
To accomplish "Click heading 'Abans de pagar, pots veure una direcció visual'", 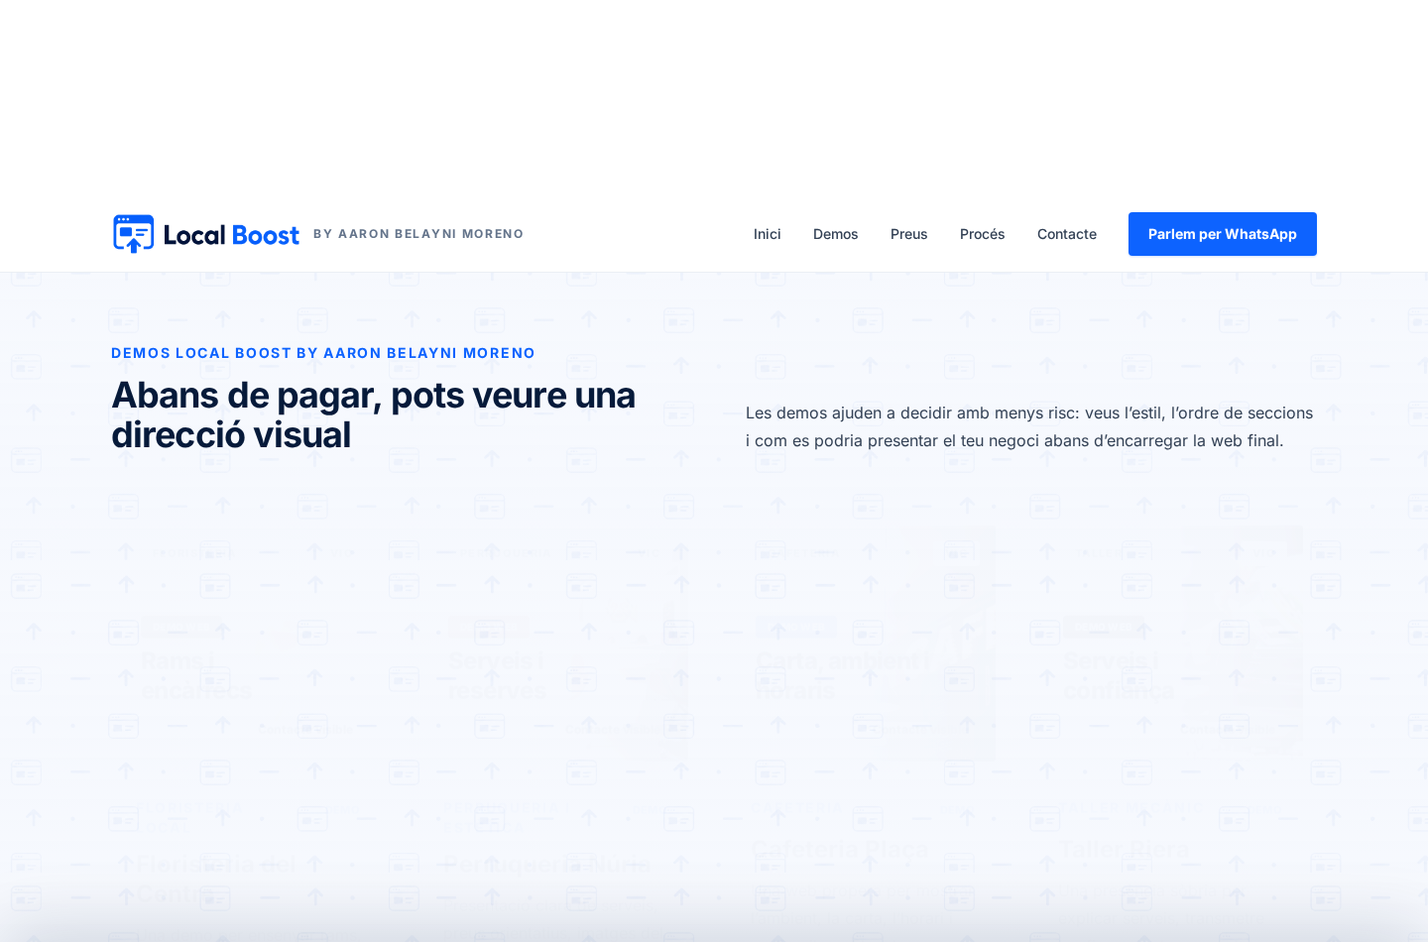I will (374, 414).
